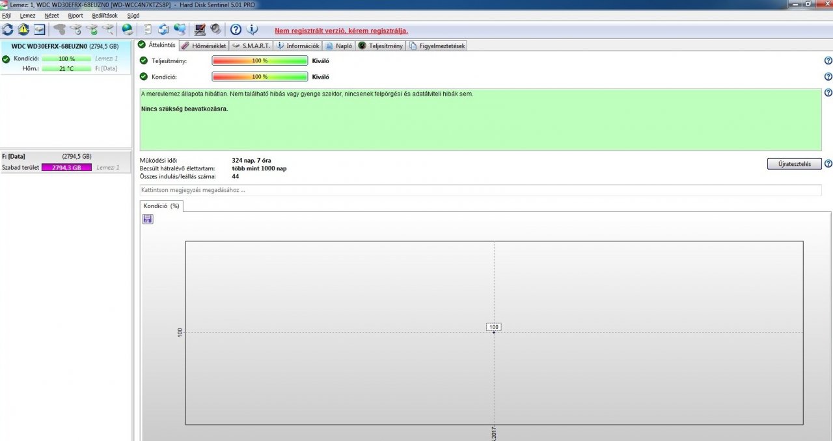Screen dimensions: 833x441
Task: Open the Fájl menu
Action: (7, 15)
